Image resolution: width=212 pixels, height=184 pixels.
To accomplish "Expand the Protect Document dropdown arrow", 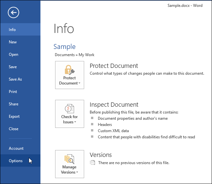I will coord(79,83).
